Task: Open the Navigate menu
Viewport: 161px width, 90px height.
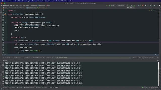Action: [28, 1]
